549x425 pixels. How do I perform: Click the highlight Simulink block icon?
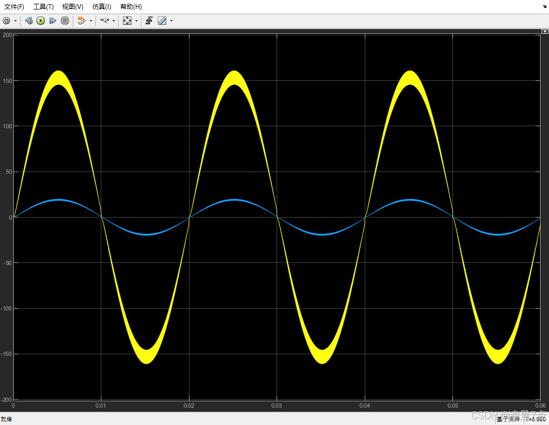(82, 21)
